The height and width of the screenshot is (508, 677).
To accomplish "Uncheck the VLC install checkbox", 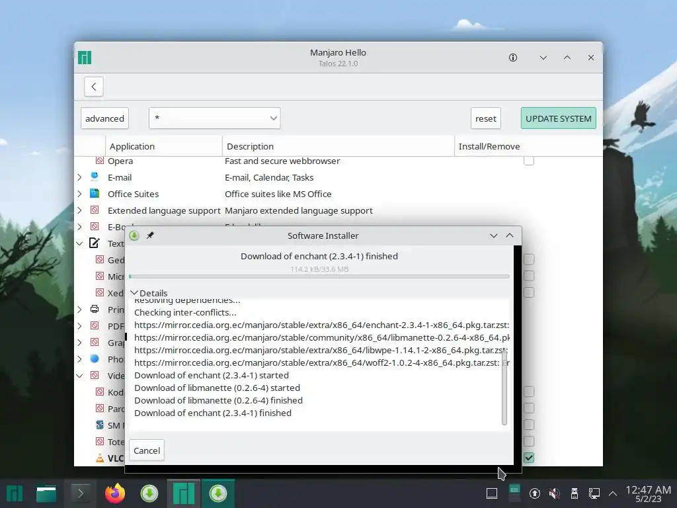I will (x=529, y=458).
